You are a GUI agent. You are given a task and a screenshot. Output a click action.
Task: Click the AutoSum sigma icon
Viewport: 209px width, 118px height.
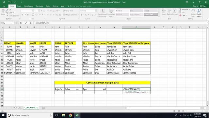tap(180, 10)
